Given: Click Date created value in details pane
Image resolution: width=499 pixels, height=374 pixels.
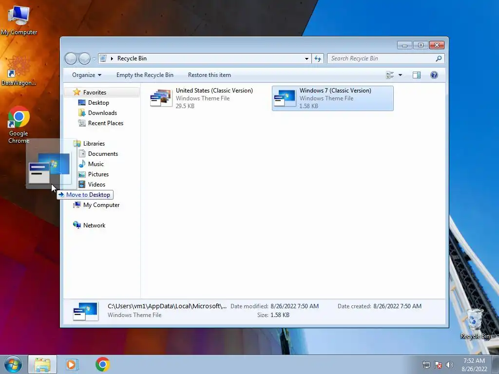Looking at the screenshot, I should pyautogui.click(x=397, y=306).
